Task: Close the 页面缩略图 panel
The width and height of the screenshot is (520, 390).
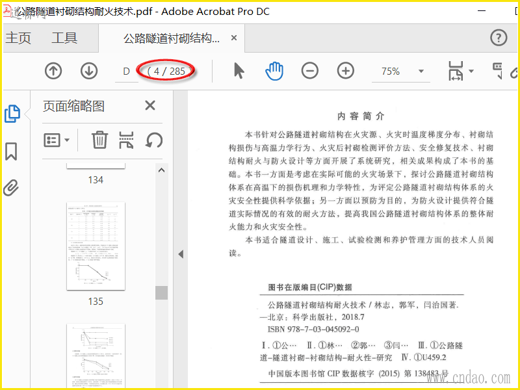Action: tap(150, 106)
